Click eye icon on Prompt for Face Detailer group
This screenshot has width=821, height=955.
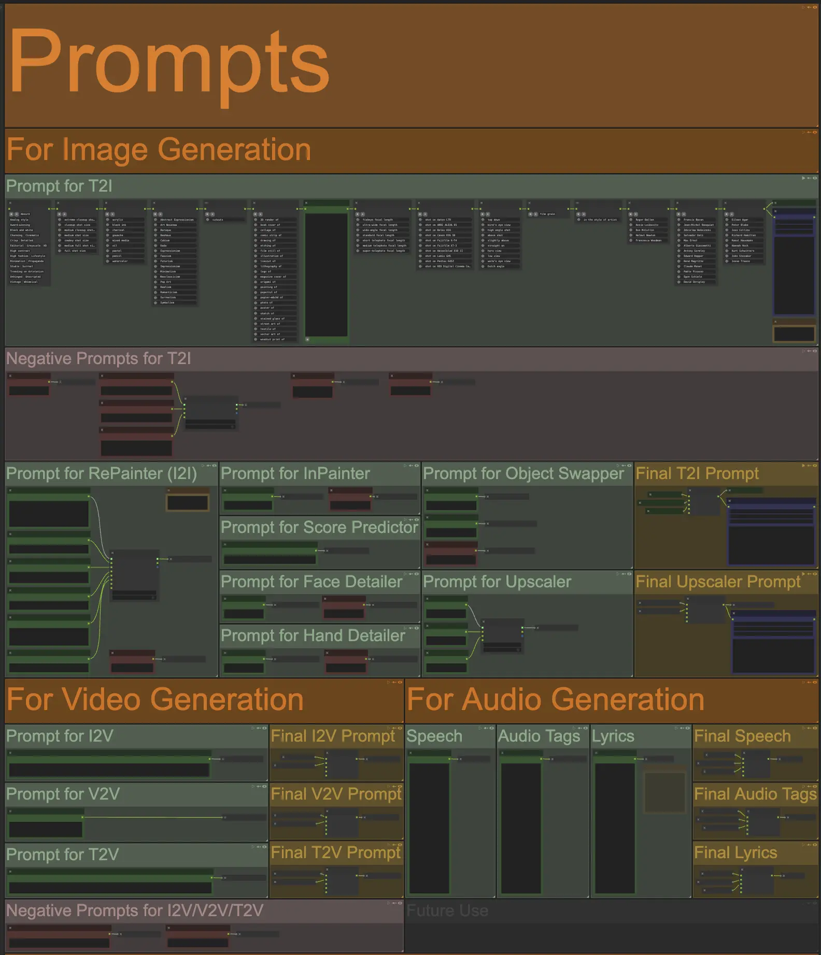tap(417, 574)
